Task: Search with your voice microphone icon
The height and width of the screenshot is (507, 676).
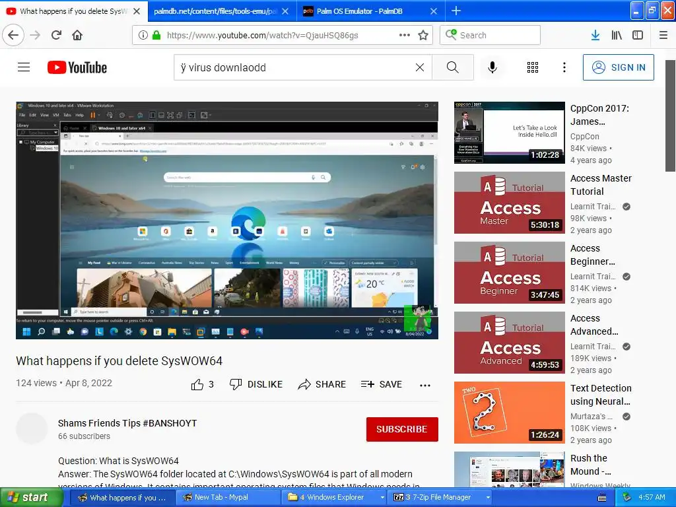Action: [492, 67]
